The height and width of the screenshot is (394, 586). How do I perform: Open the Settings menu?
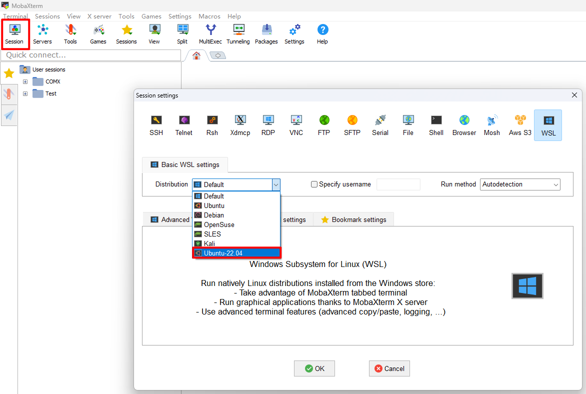point(180,16)
